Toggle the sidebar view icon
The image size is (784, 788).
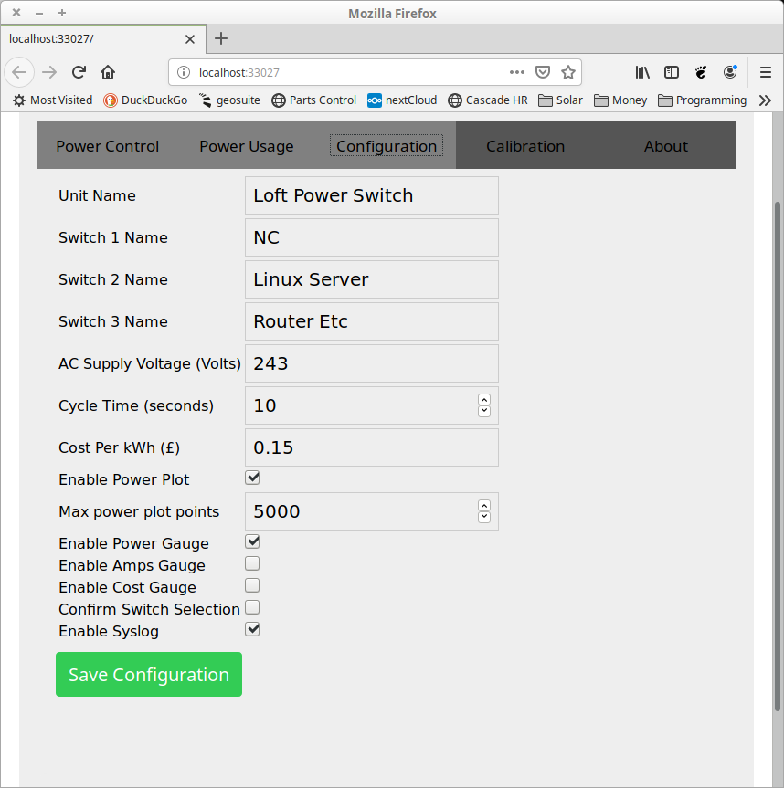coord(672,72)
